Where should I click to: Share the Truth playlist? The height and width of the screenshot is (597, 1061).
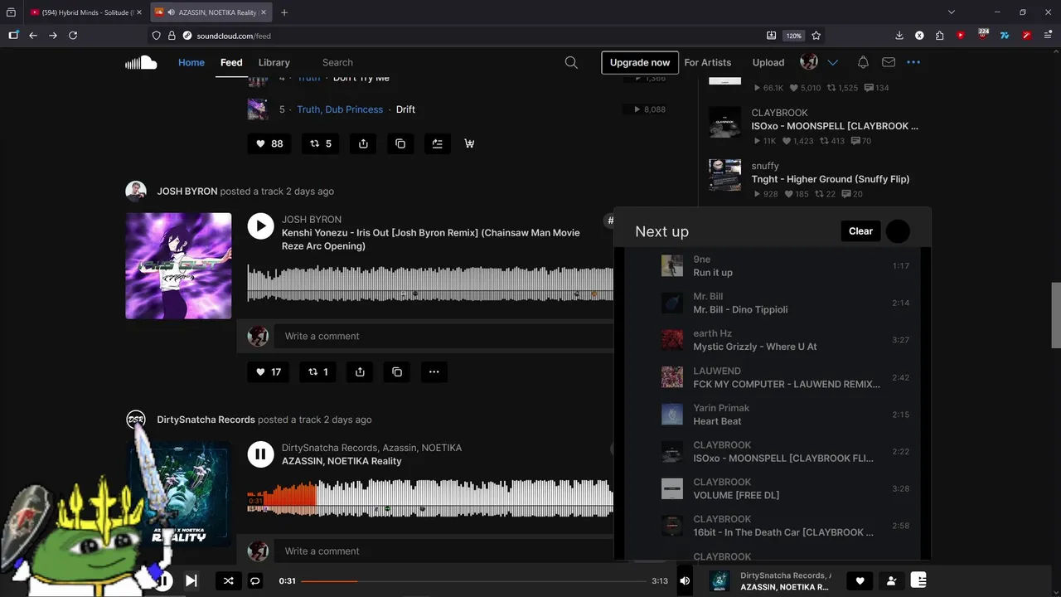tap(363, 143)
